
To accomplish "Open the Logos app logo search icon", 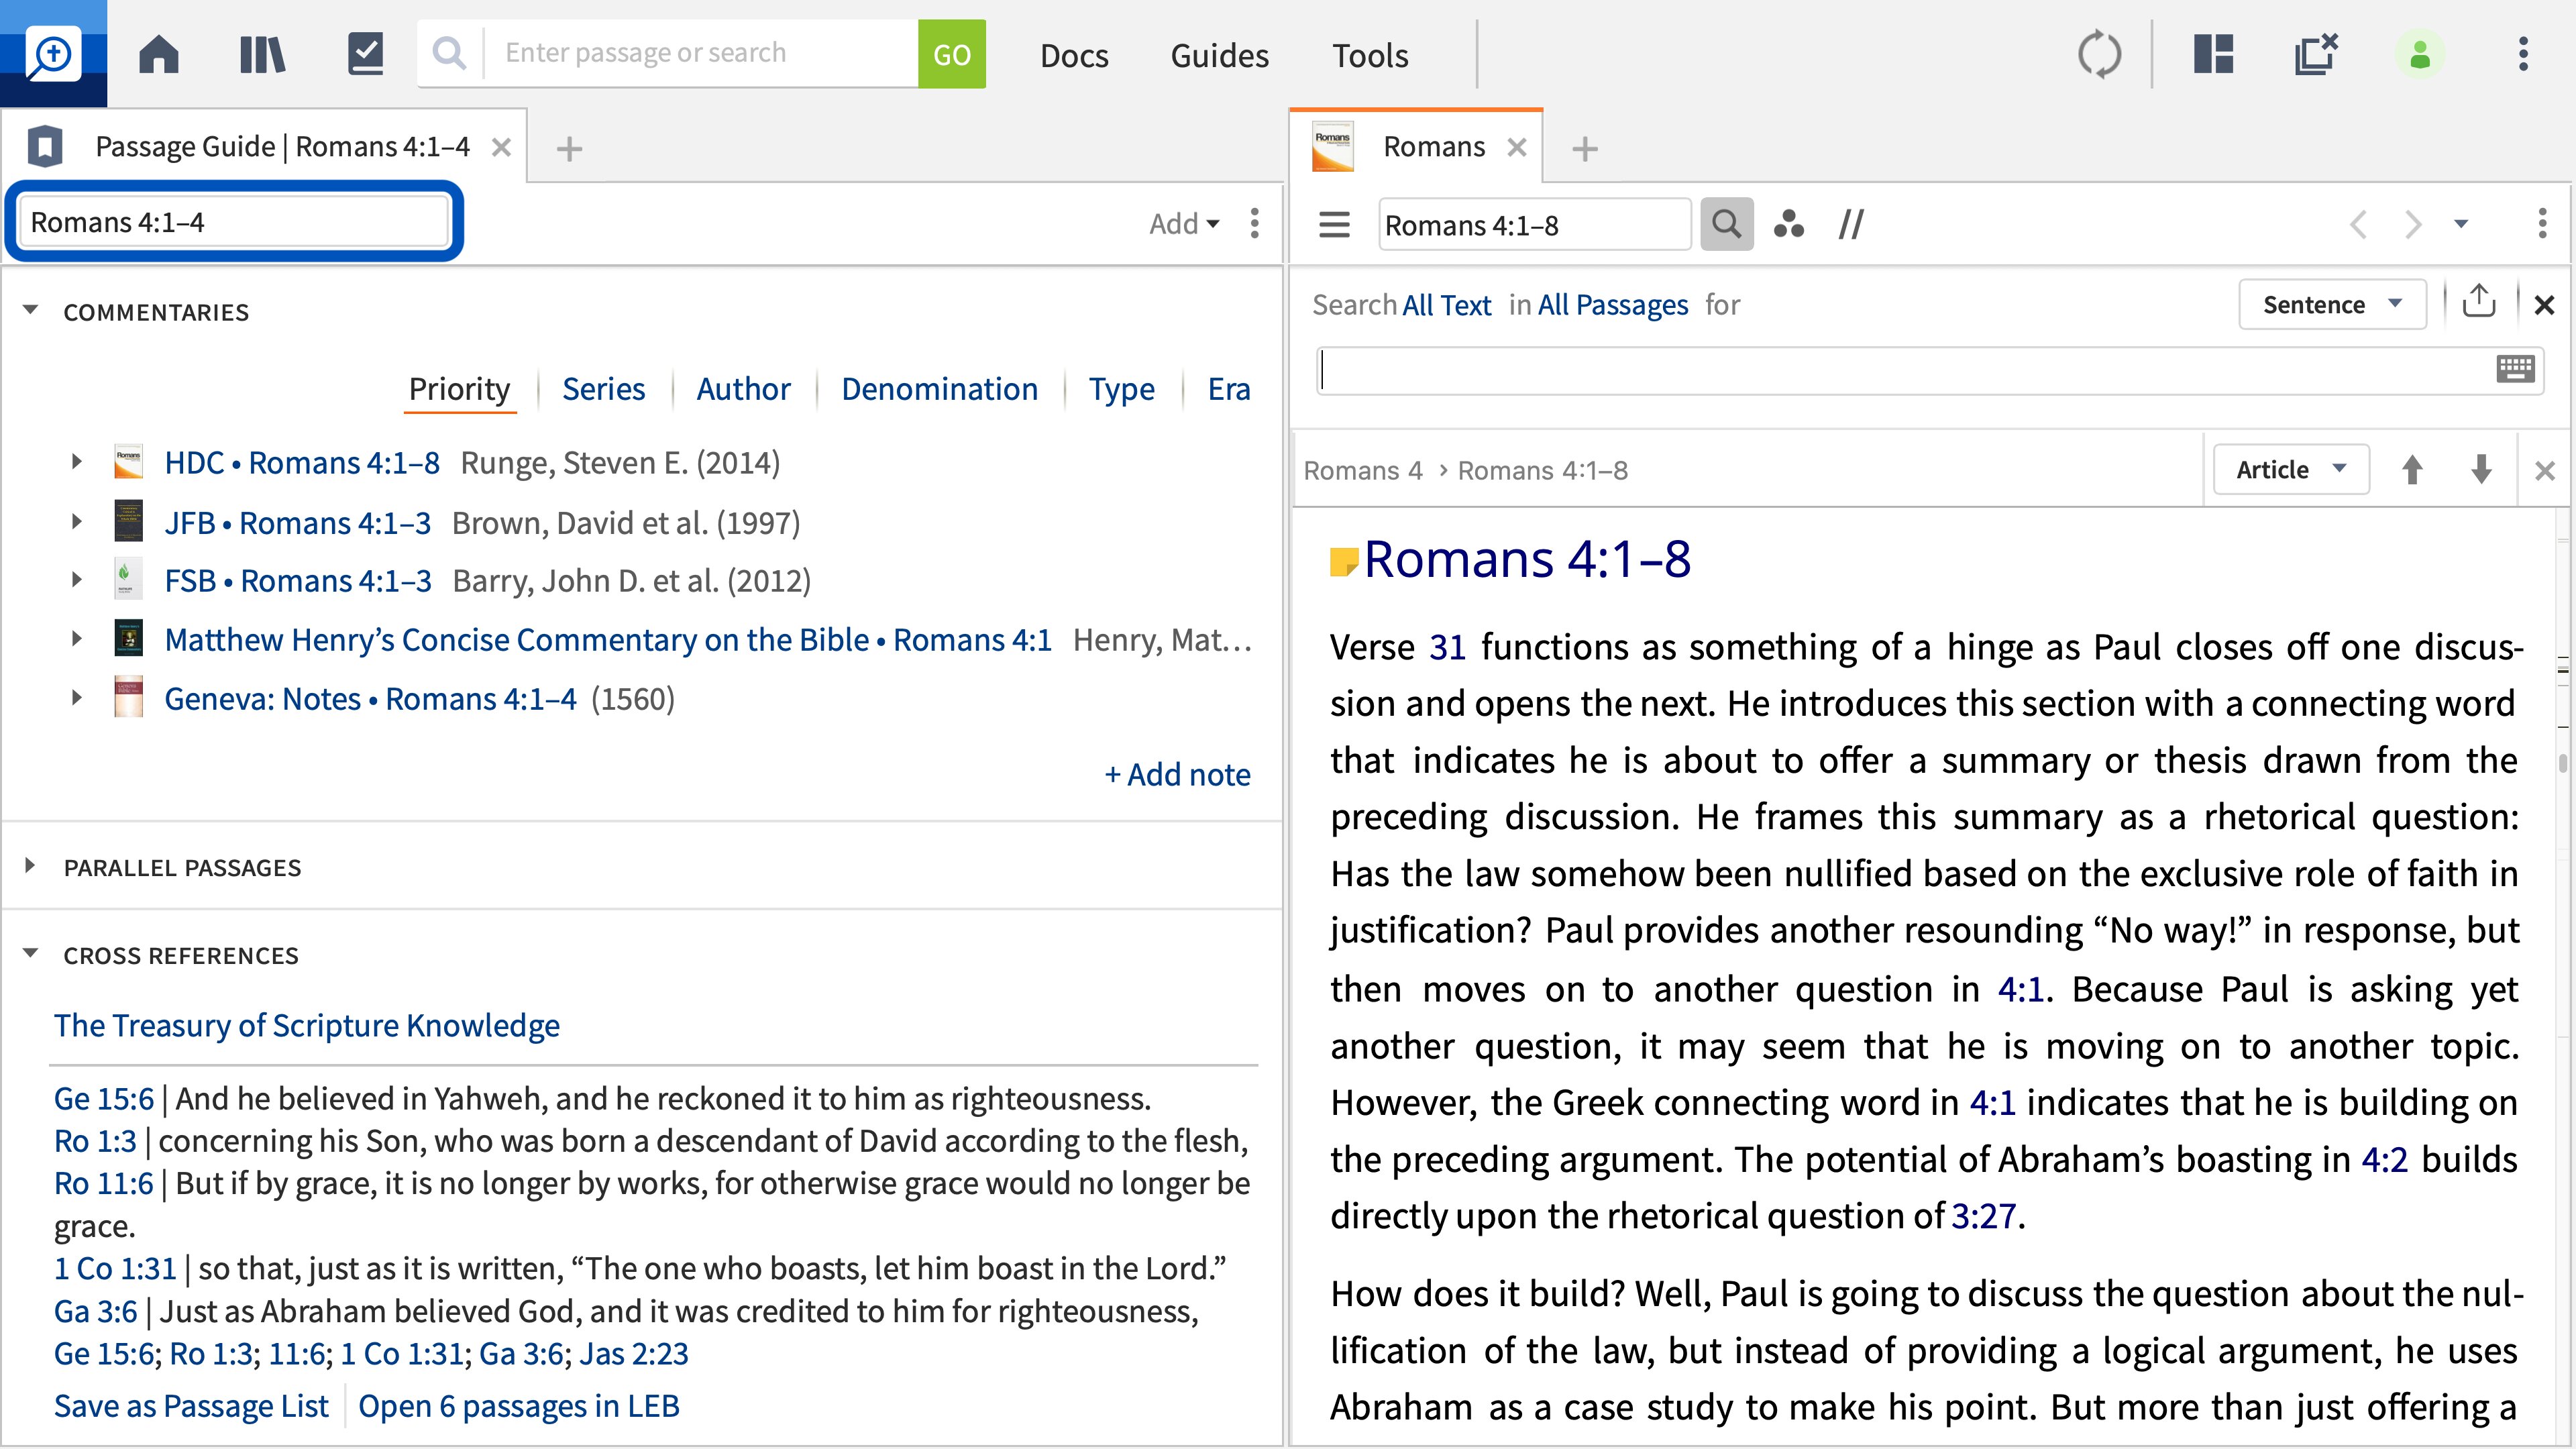I will point(53,54).
